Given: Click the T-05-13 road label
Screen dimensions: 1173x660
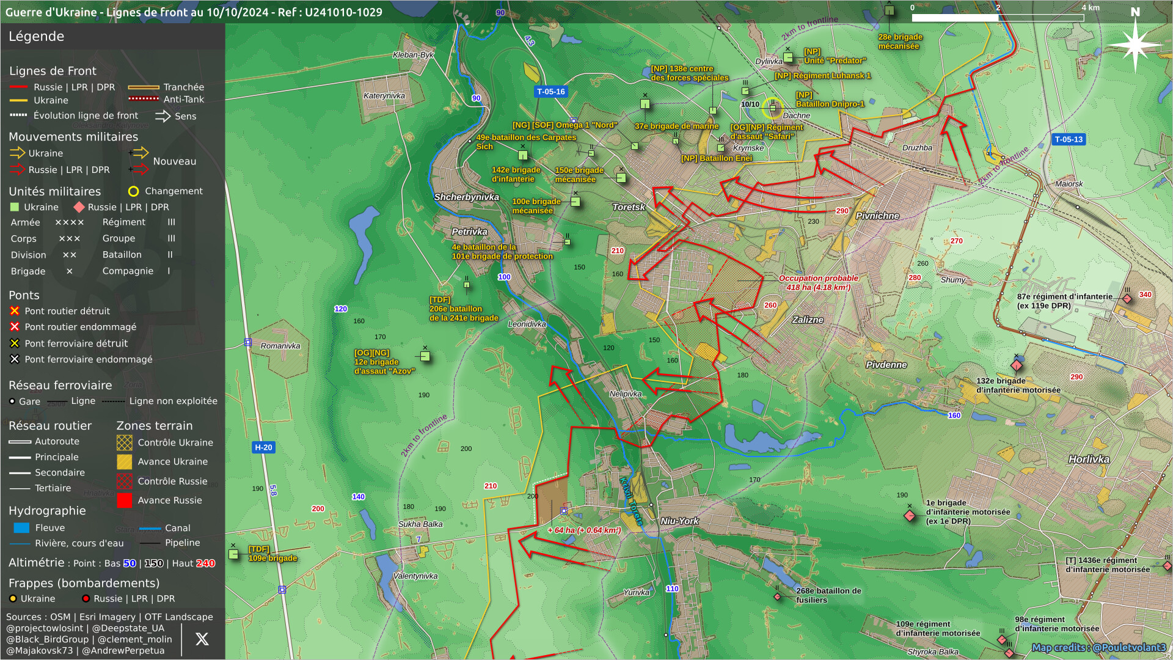Looking at the screenshot, I should (x=1069, y=139).
